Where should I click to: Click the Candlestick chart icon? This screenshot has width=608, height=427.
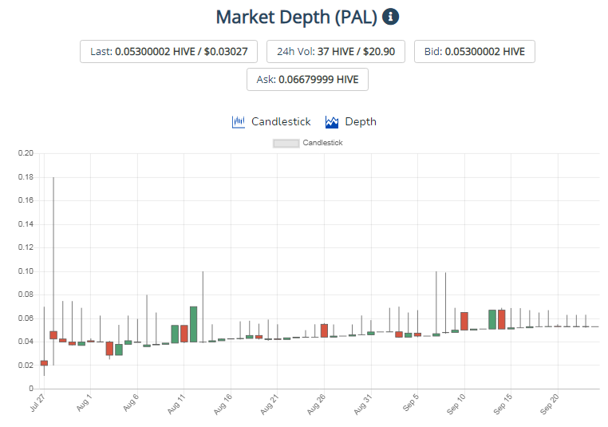238,122
